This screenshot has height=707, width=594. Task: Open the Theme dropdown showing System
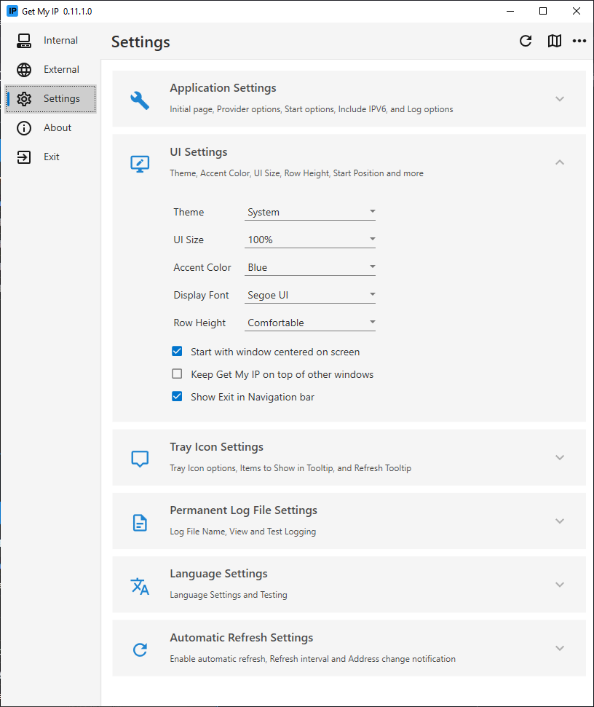(310, 212)
